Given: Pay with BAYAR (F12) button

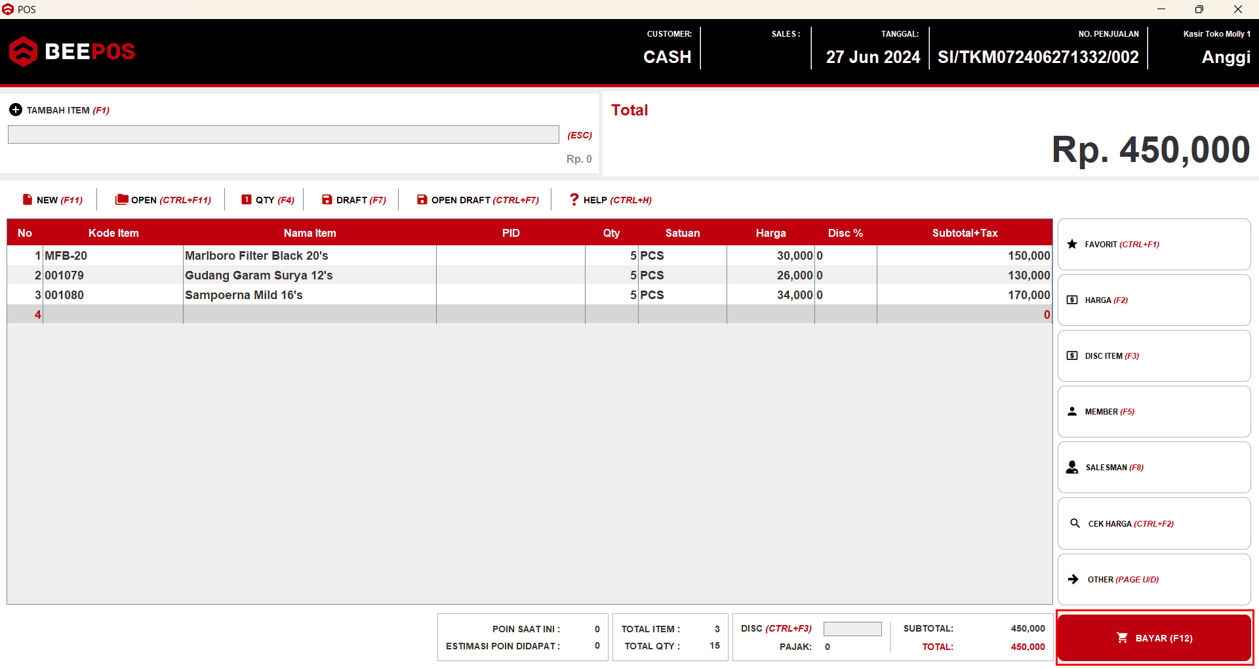Looking at the screenshot, I should coord(1154,638).
